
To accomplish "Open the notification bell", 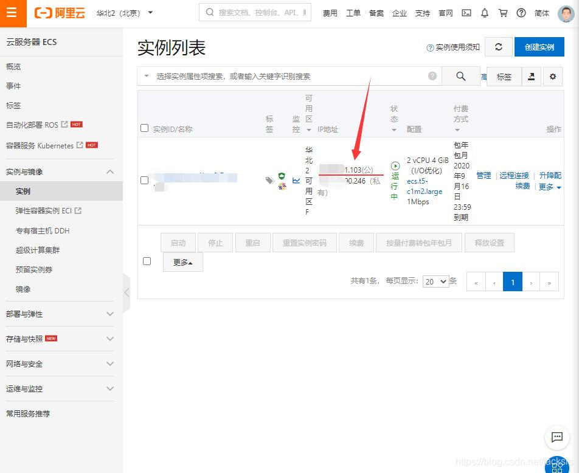I will (485, 13).
